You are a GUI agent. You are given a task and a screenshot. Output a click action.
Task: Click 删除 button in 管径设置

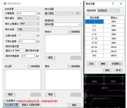coord(103,64)
